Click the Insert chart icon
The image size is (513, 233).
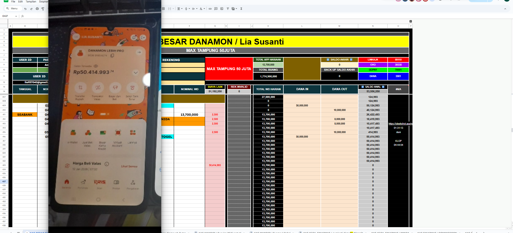222,9
